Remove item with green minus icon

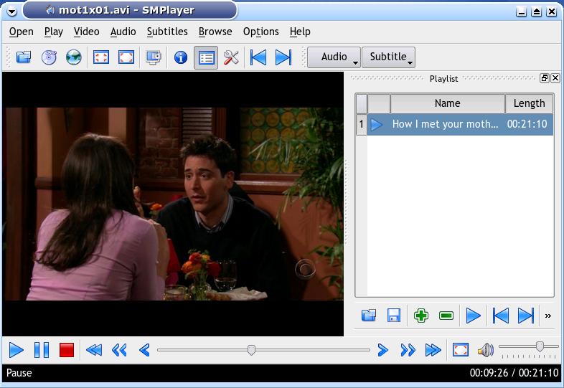[446, 316]
